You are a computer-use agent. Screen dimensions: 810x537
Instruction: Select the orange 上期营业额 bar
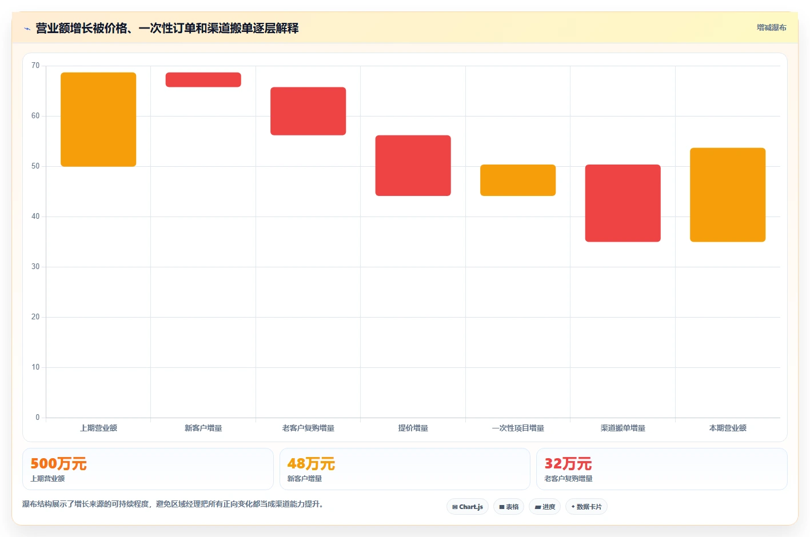pyautogui.click(x=98, y=119)
